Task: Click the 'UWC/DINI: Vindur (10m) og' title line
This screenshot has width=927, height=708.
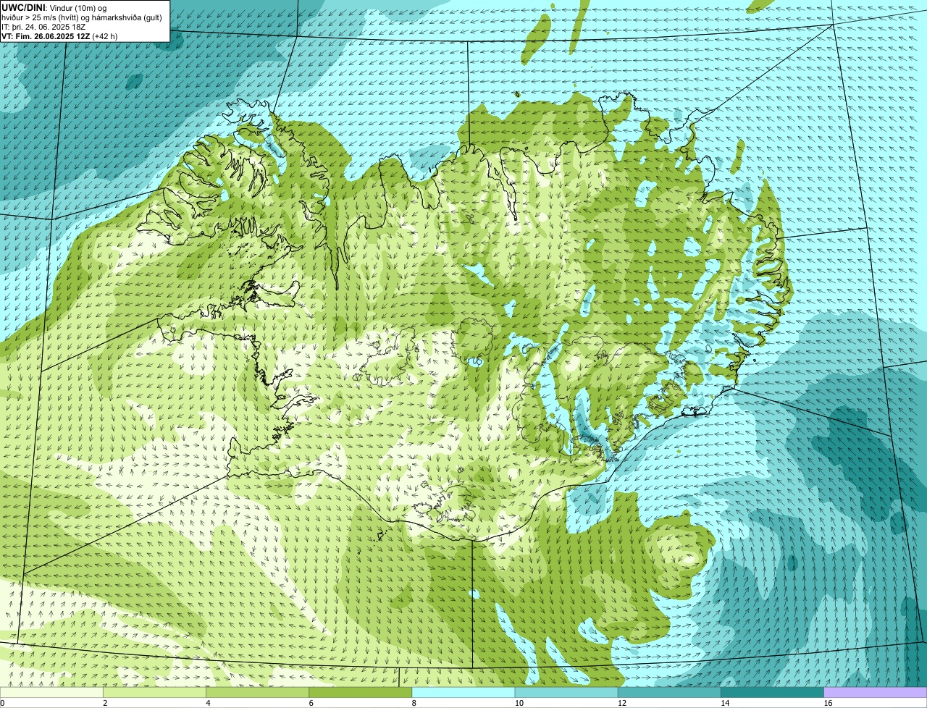Action: (54, 7)
